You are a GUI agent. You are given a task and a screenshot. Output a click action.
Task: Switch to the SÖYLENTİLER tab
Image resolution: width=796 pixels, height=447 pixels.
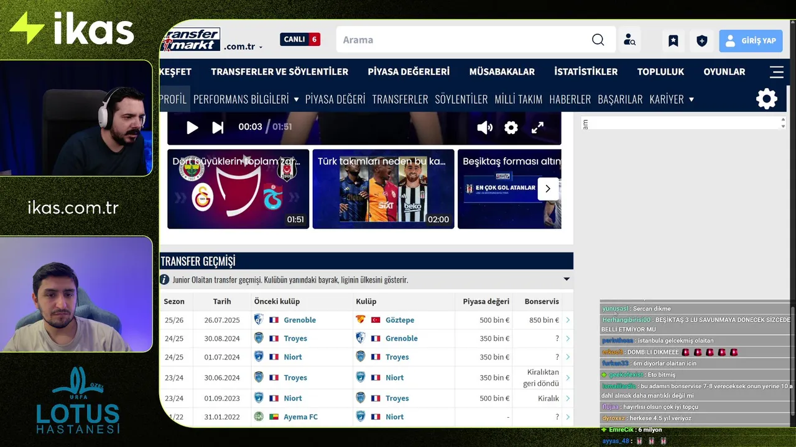tap(461, 99)
